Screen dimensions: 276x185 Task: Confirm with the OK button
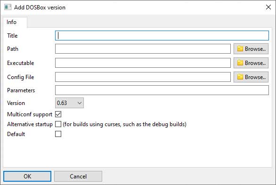[27, 176]
